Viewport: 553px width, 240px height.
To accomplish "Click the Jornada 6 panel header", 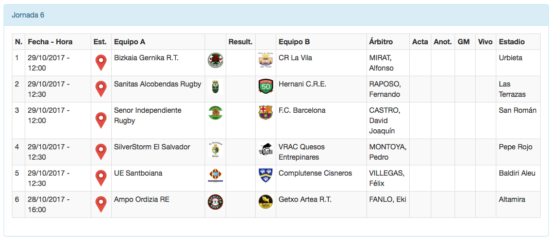I will coord(28,15).
